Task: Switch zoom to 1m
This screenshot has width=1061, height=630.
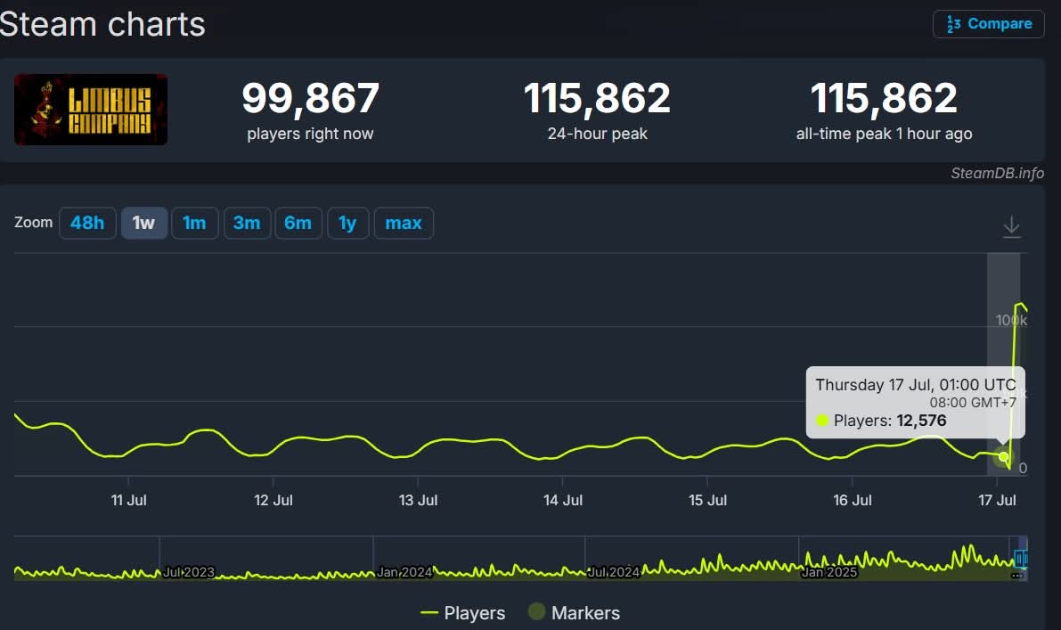Action: coord(195,223)
